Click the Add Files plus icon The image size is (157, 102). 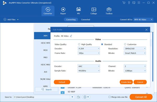coord(5,19)
